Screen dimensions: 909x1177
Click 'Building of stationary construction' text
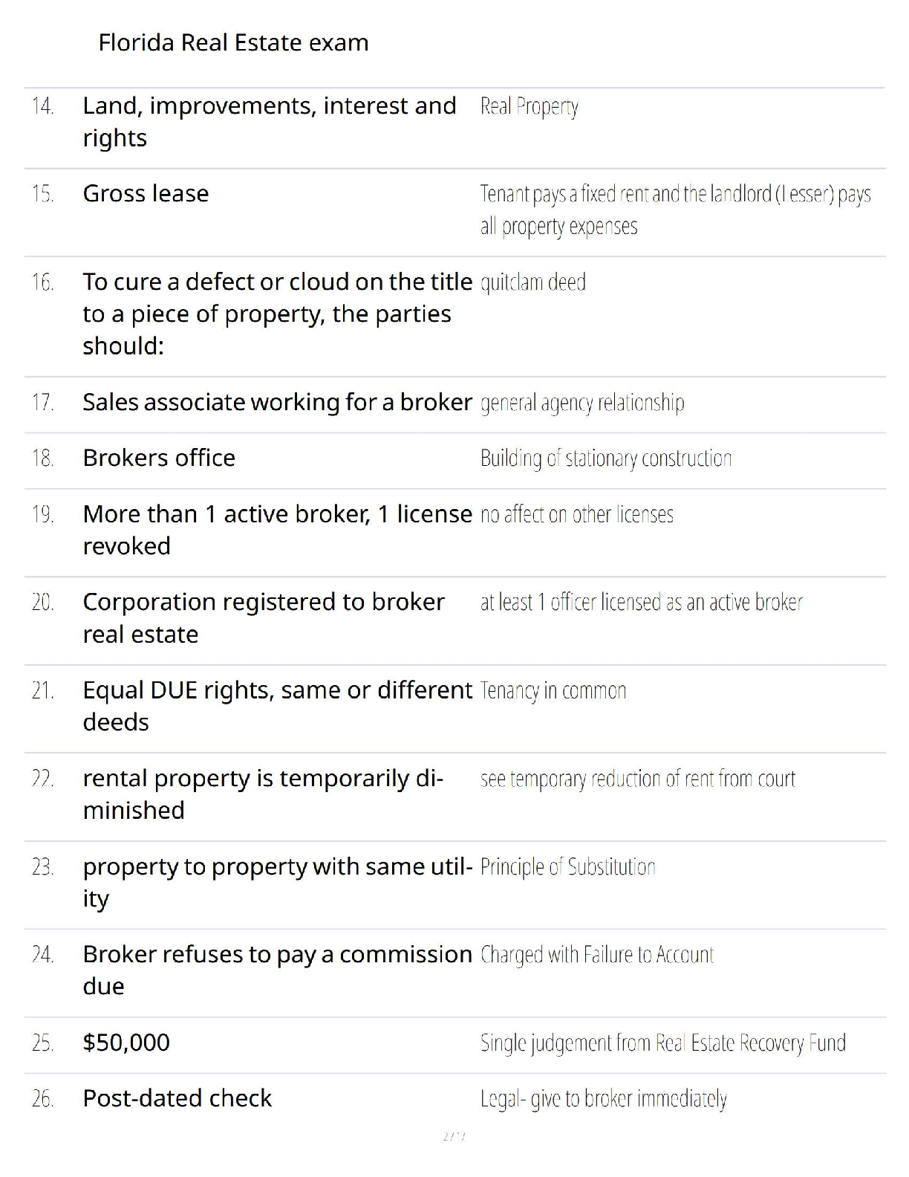click(605, 458)
